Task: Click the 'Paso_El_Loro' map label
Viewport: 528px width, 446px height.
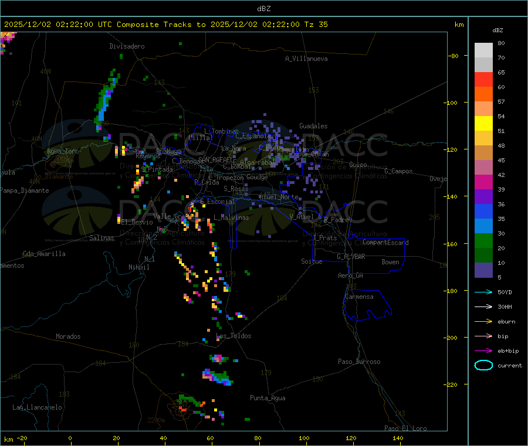Action: point(405,428)
